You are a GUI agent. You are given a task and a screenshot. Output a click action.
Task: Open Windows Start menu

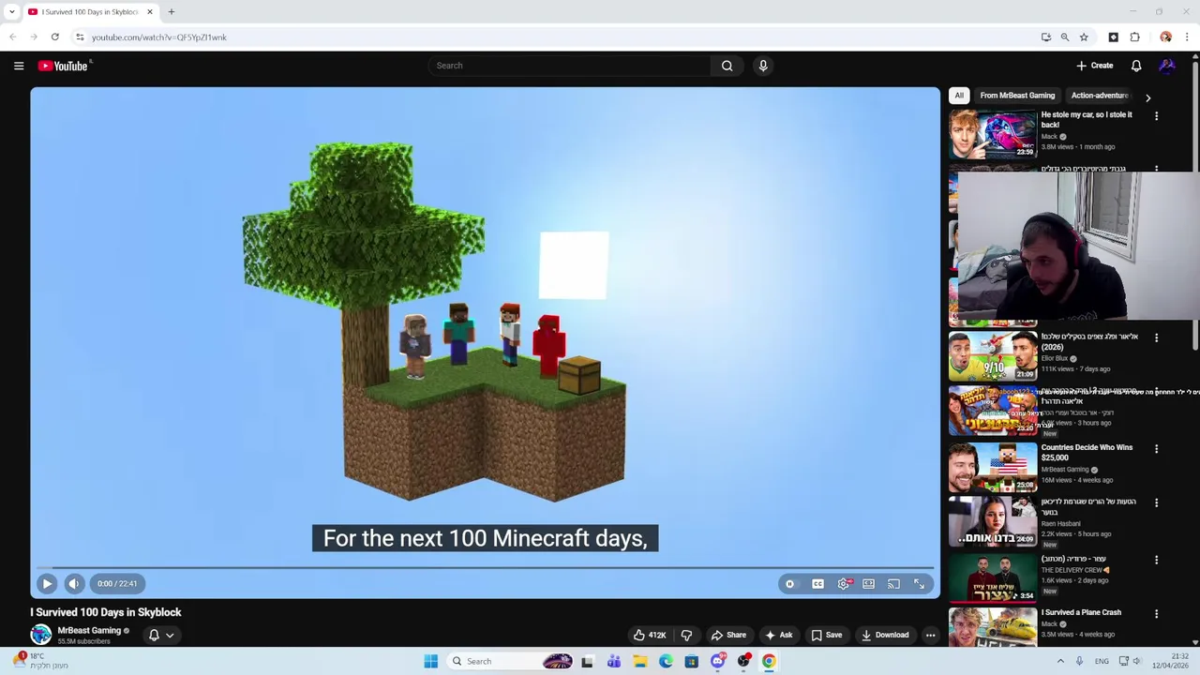point(430,661)
